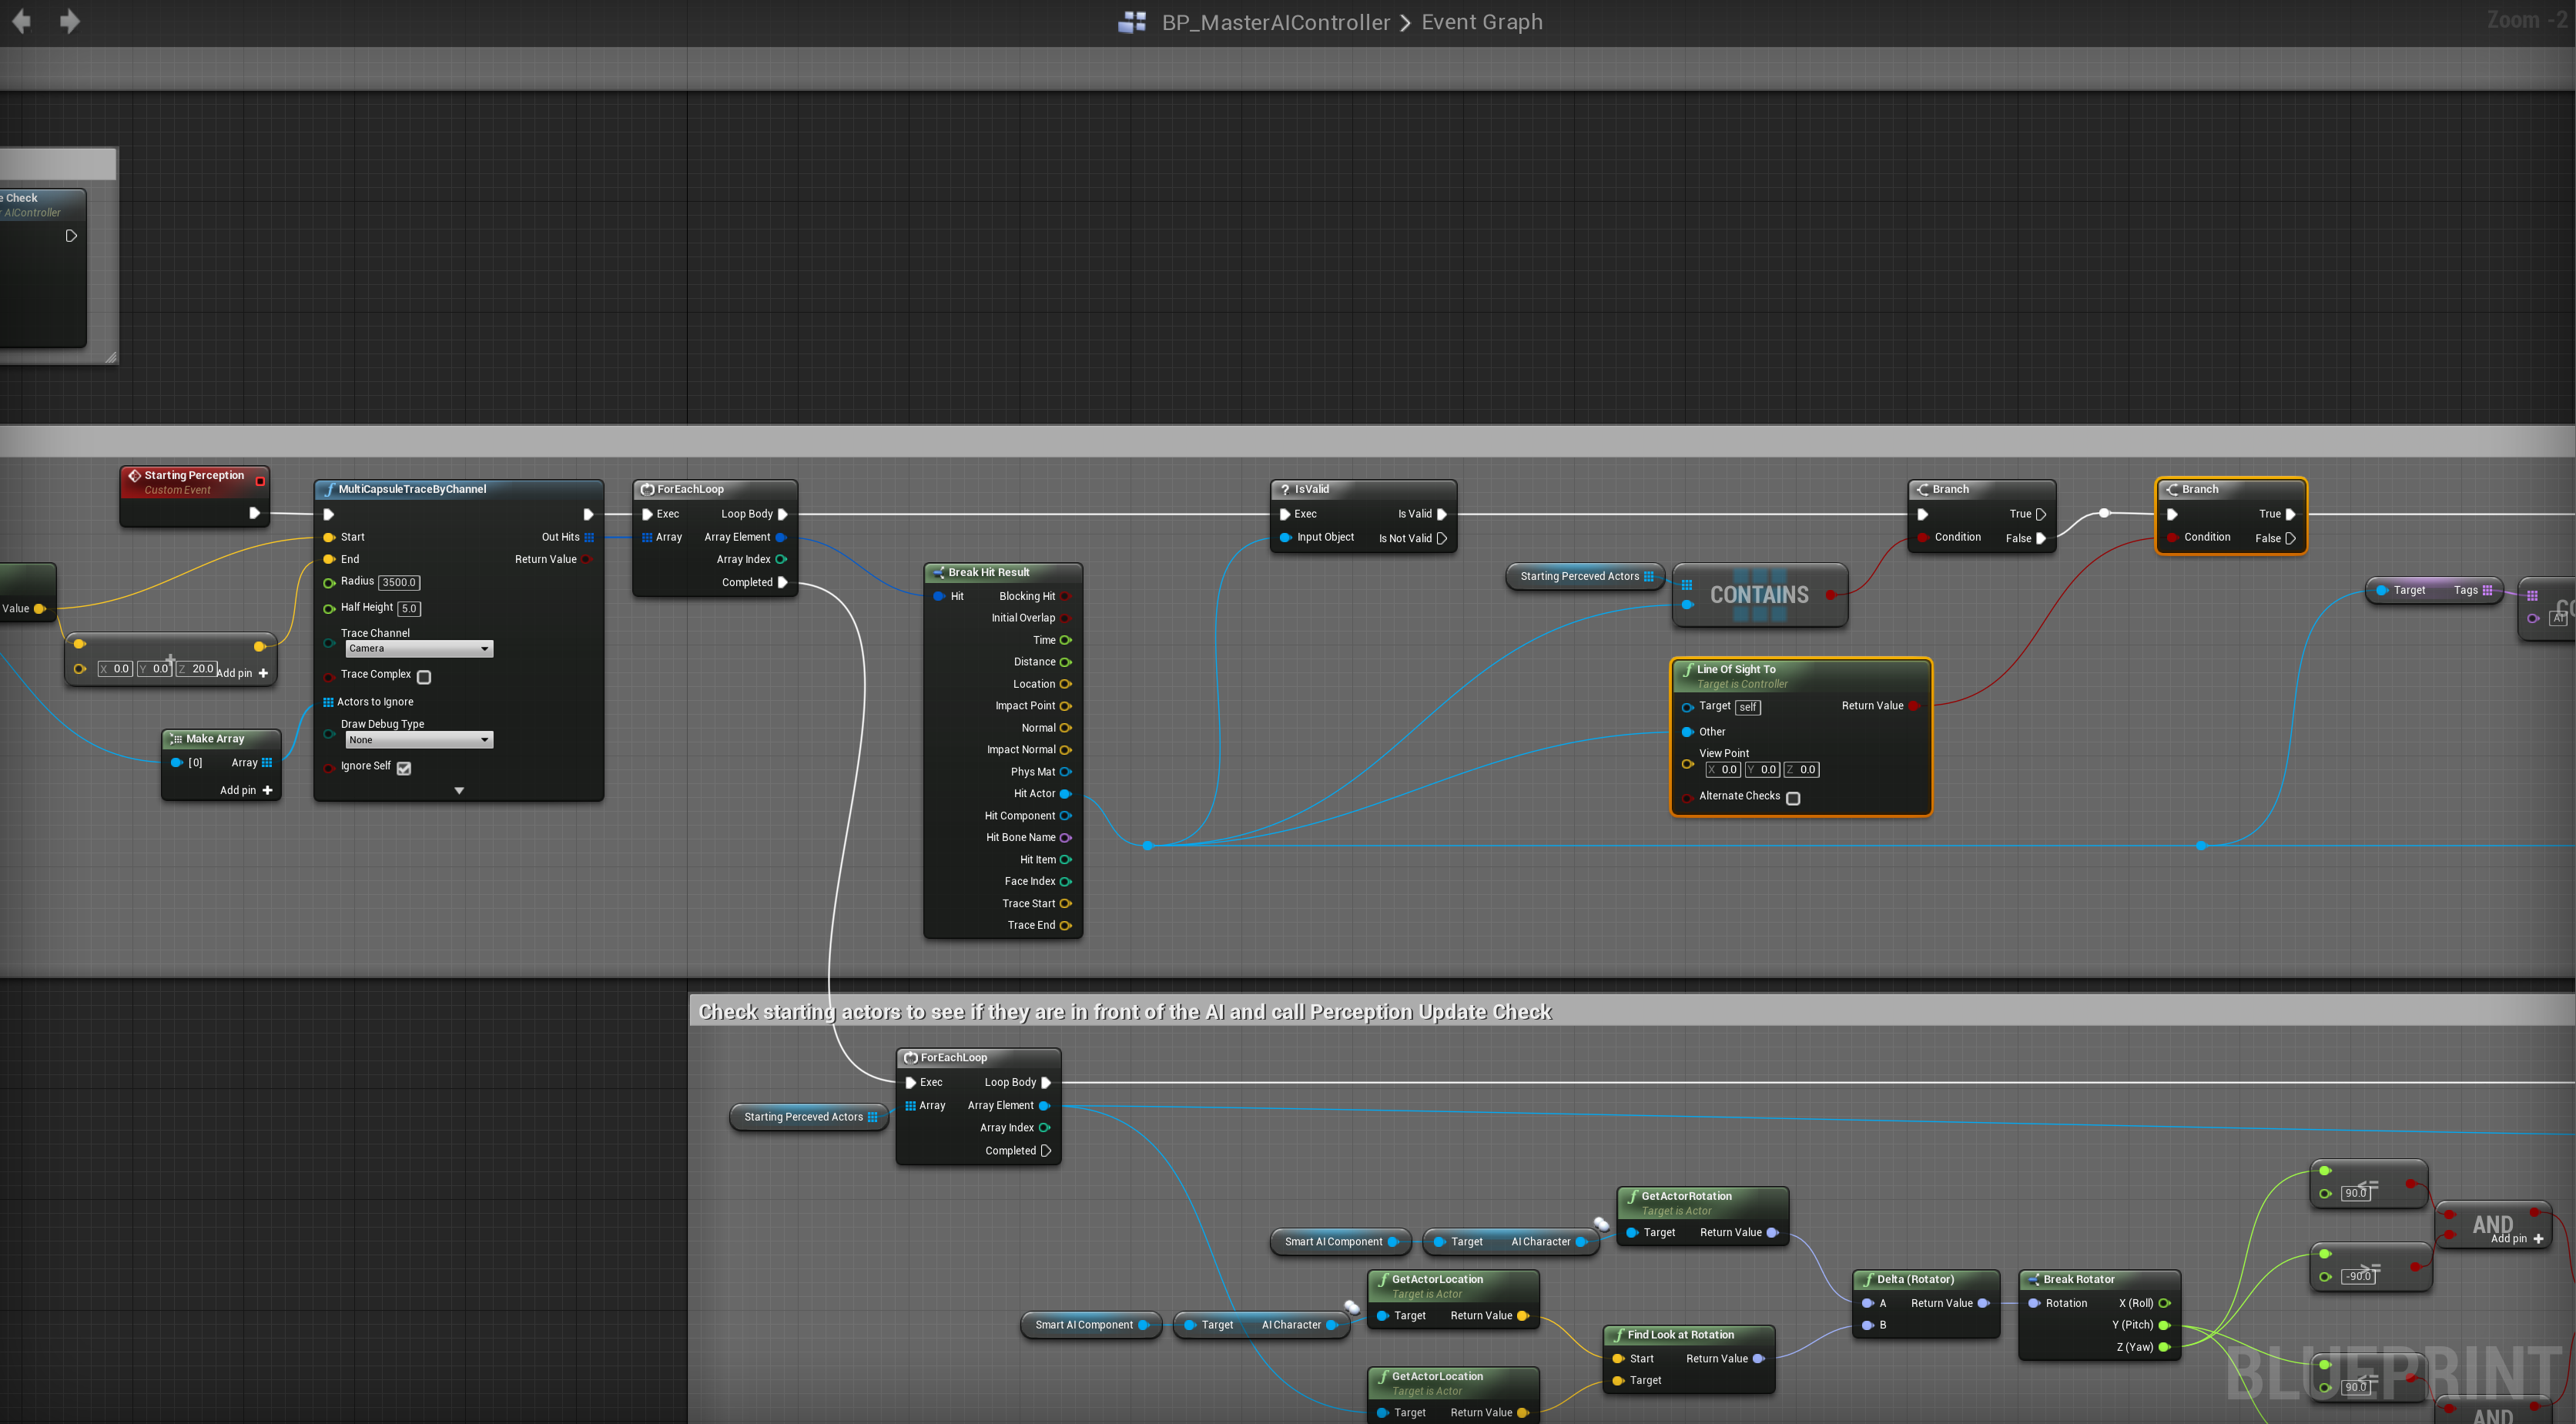Open the Draw Debug Type dropdown
Viewport: 2576px width, 1424px height.
(419, 740)
